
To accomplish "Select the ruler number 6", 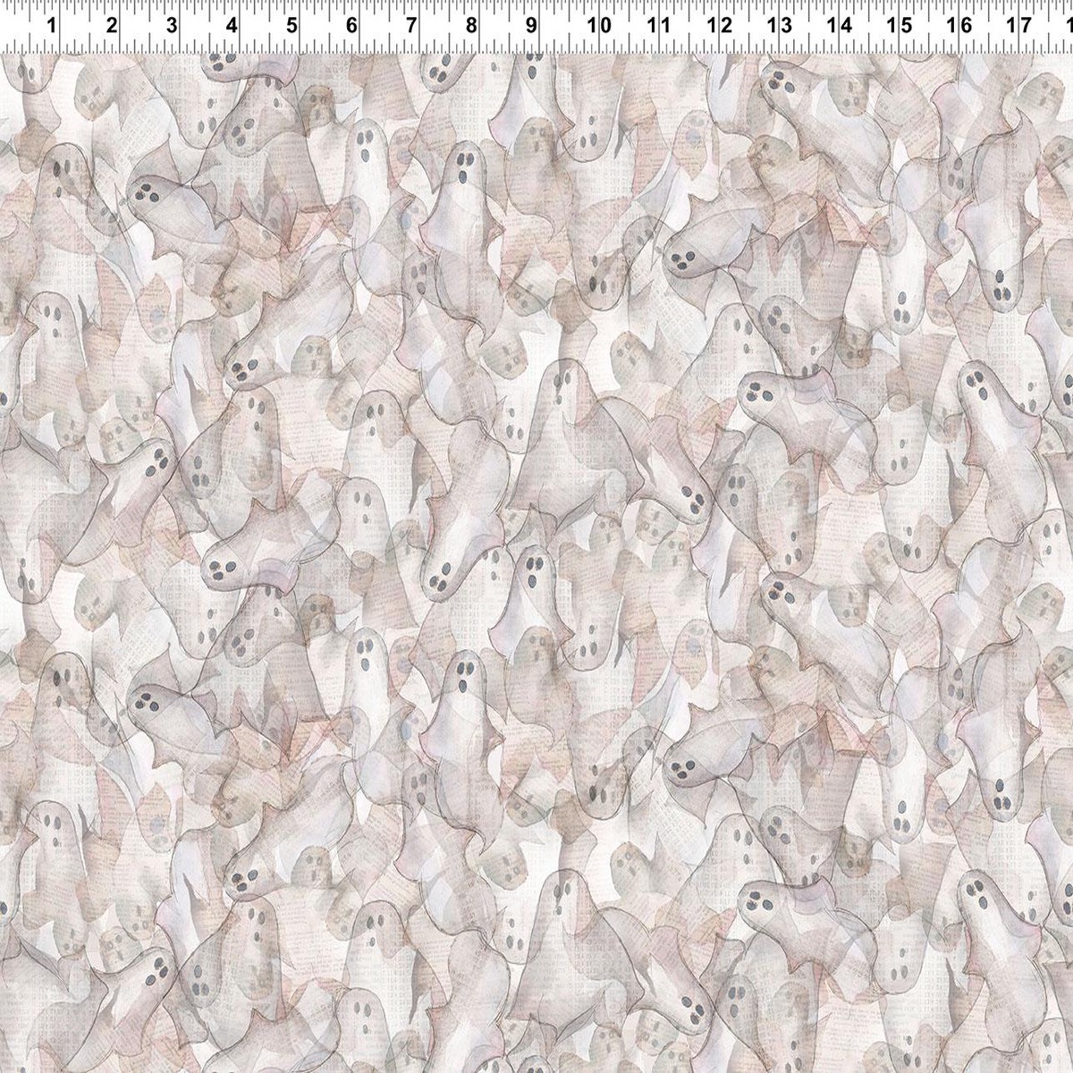I will click(351, 27).
